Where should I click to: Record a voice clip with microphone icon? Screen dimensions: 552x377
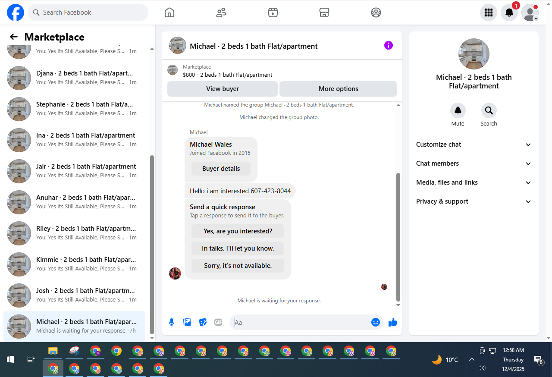(172, 322)
